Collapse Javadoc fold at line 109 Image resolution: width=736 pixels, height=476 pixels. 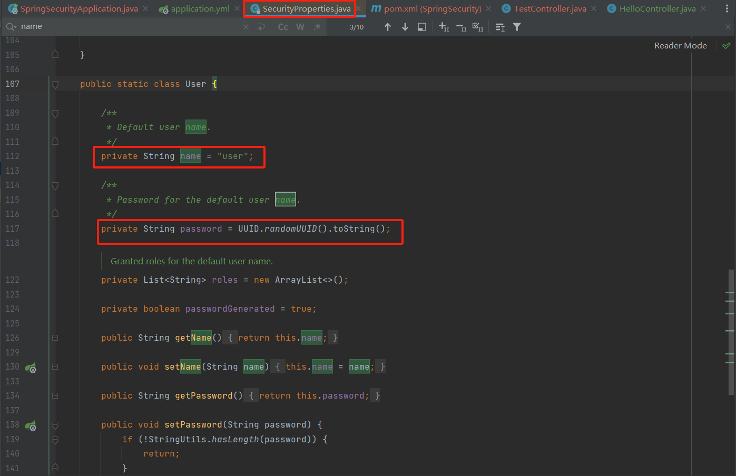click(55, 113)
